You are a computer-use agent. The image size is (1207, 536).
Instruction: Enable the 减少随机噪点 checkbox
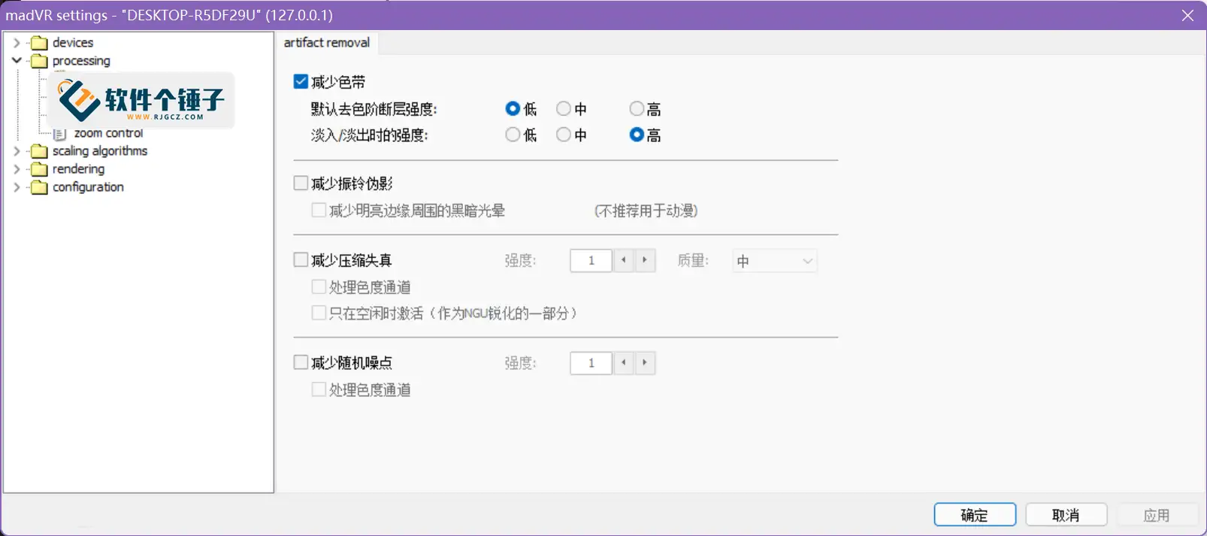click(301, 362)
